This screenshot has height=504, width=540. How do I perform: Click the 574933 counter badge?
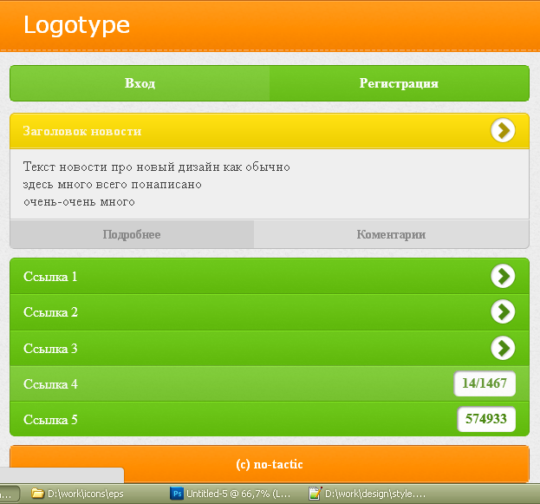coord(486,419)
